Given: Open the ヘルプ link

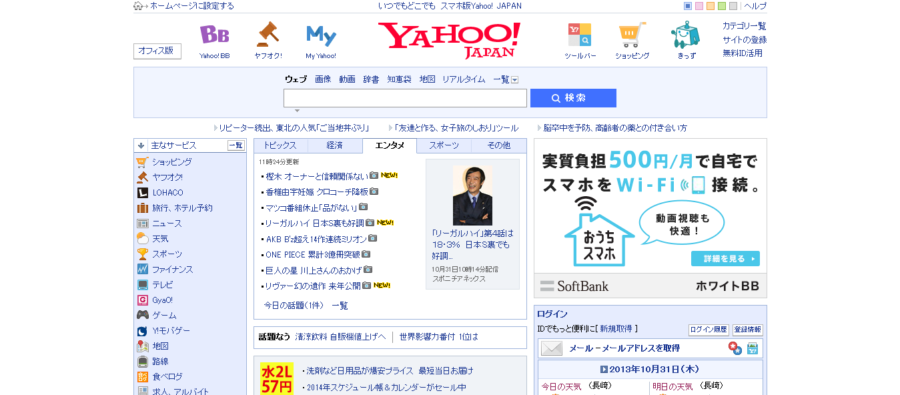Looking at the screenshot, I should (x=755, y=6).
